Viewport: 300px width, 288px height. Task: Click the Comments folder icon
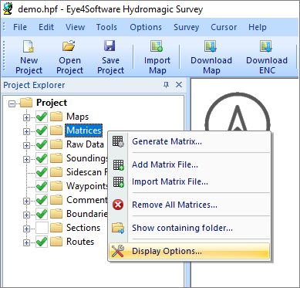[x=56, y=200]
